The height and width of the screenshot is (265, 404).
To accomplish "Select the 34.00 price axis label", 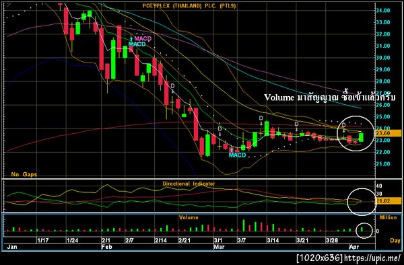I will coord(383,11).
